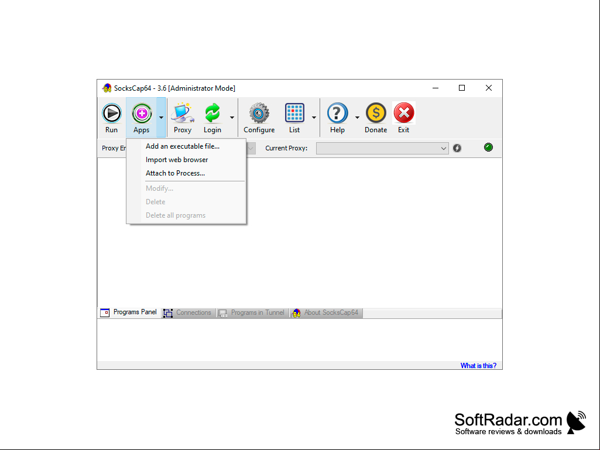The width and height of the screenshot is (600, 450).
Task: Click the Apps add-program icon
Action: pyautogui.click(x=142, y=114)
